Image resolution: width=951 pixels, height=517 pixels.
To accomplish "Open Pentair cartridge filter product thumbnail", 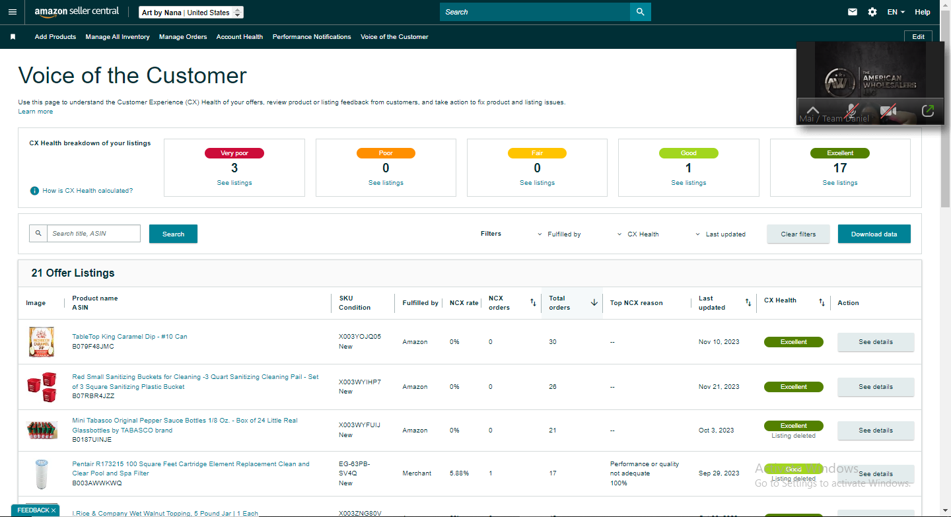I will coord(42,473).
